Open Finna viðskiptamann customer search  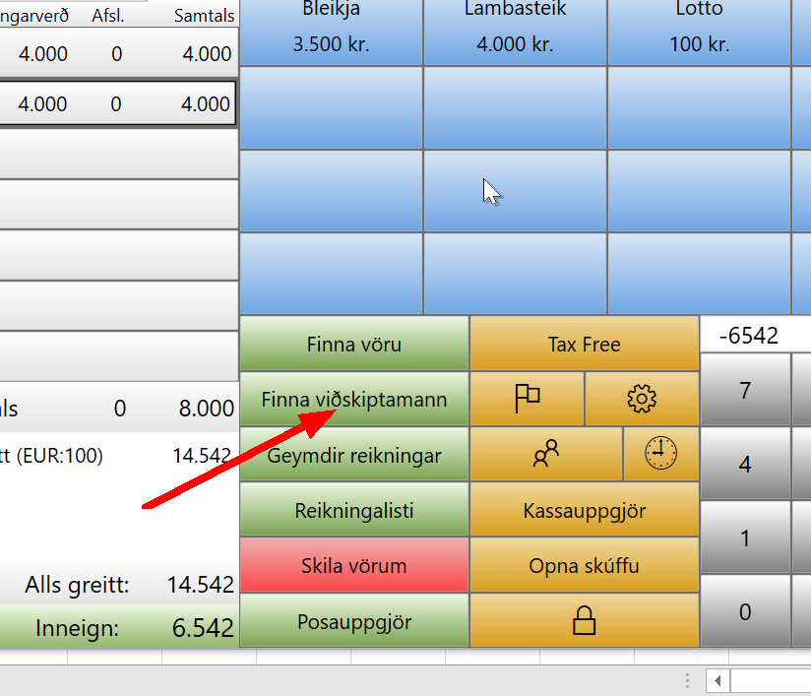pyautogui.click(x=354, y=400)
